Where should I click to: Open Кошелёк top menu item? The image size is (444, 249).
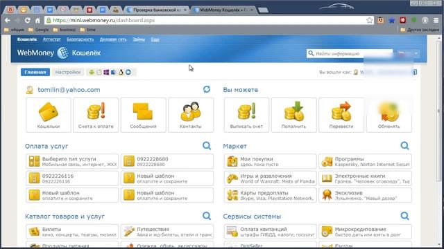point(27,39)
